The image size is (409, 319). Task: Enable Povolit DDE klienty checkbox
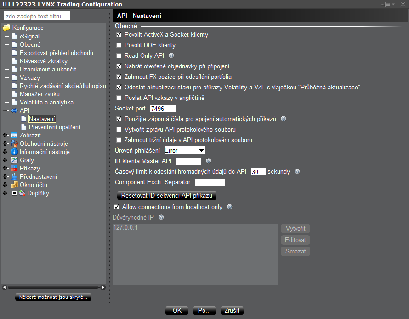pyautogui.click(x=119, y=45)
